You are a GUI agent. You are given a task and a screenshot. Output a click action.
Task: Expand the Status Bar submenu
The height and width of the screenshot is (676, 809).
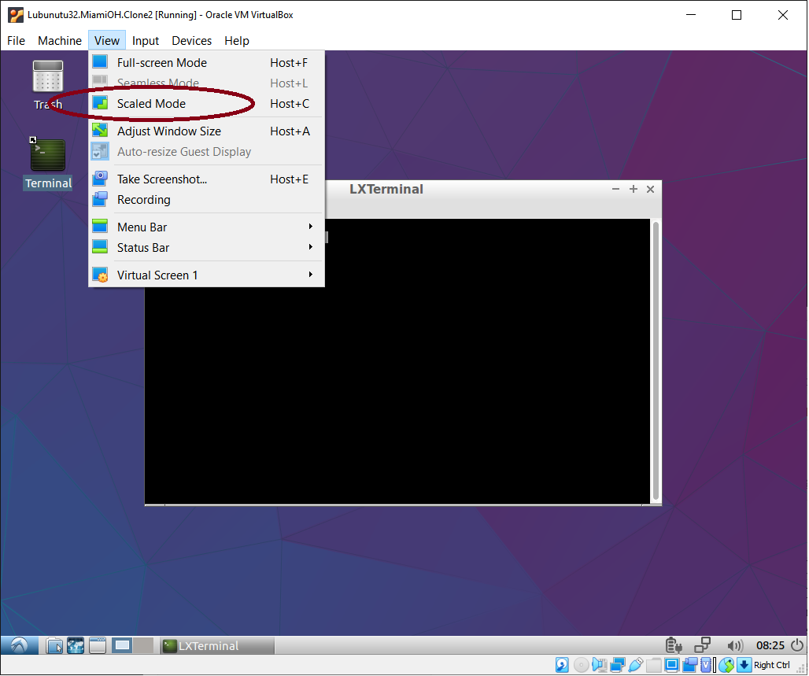tap(206, 248)
